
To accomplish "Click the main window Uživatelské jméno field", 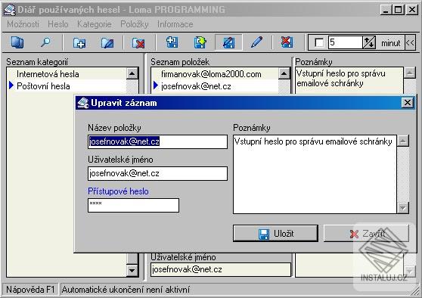I will coord(221,269).
